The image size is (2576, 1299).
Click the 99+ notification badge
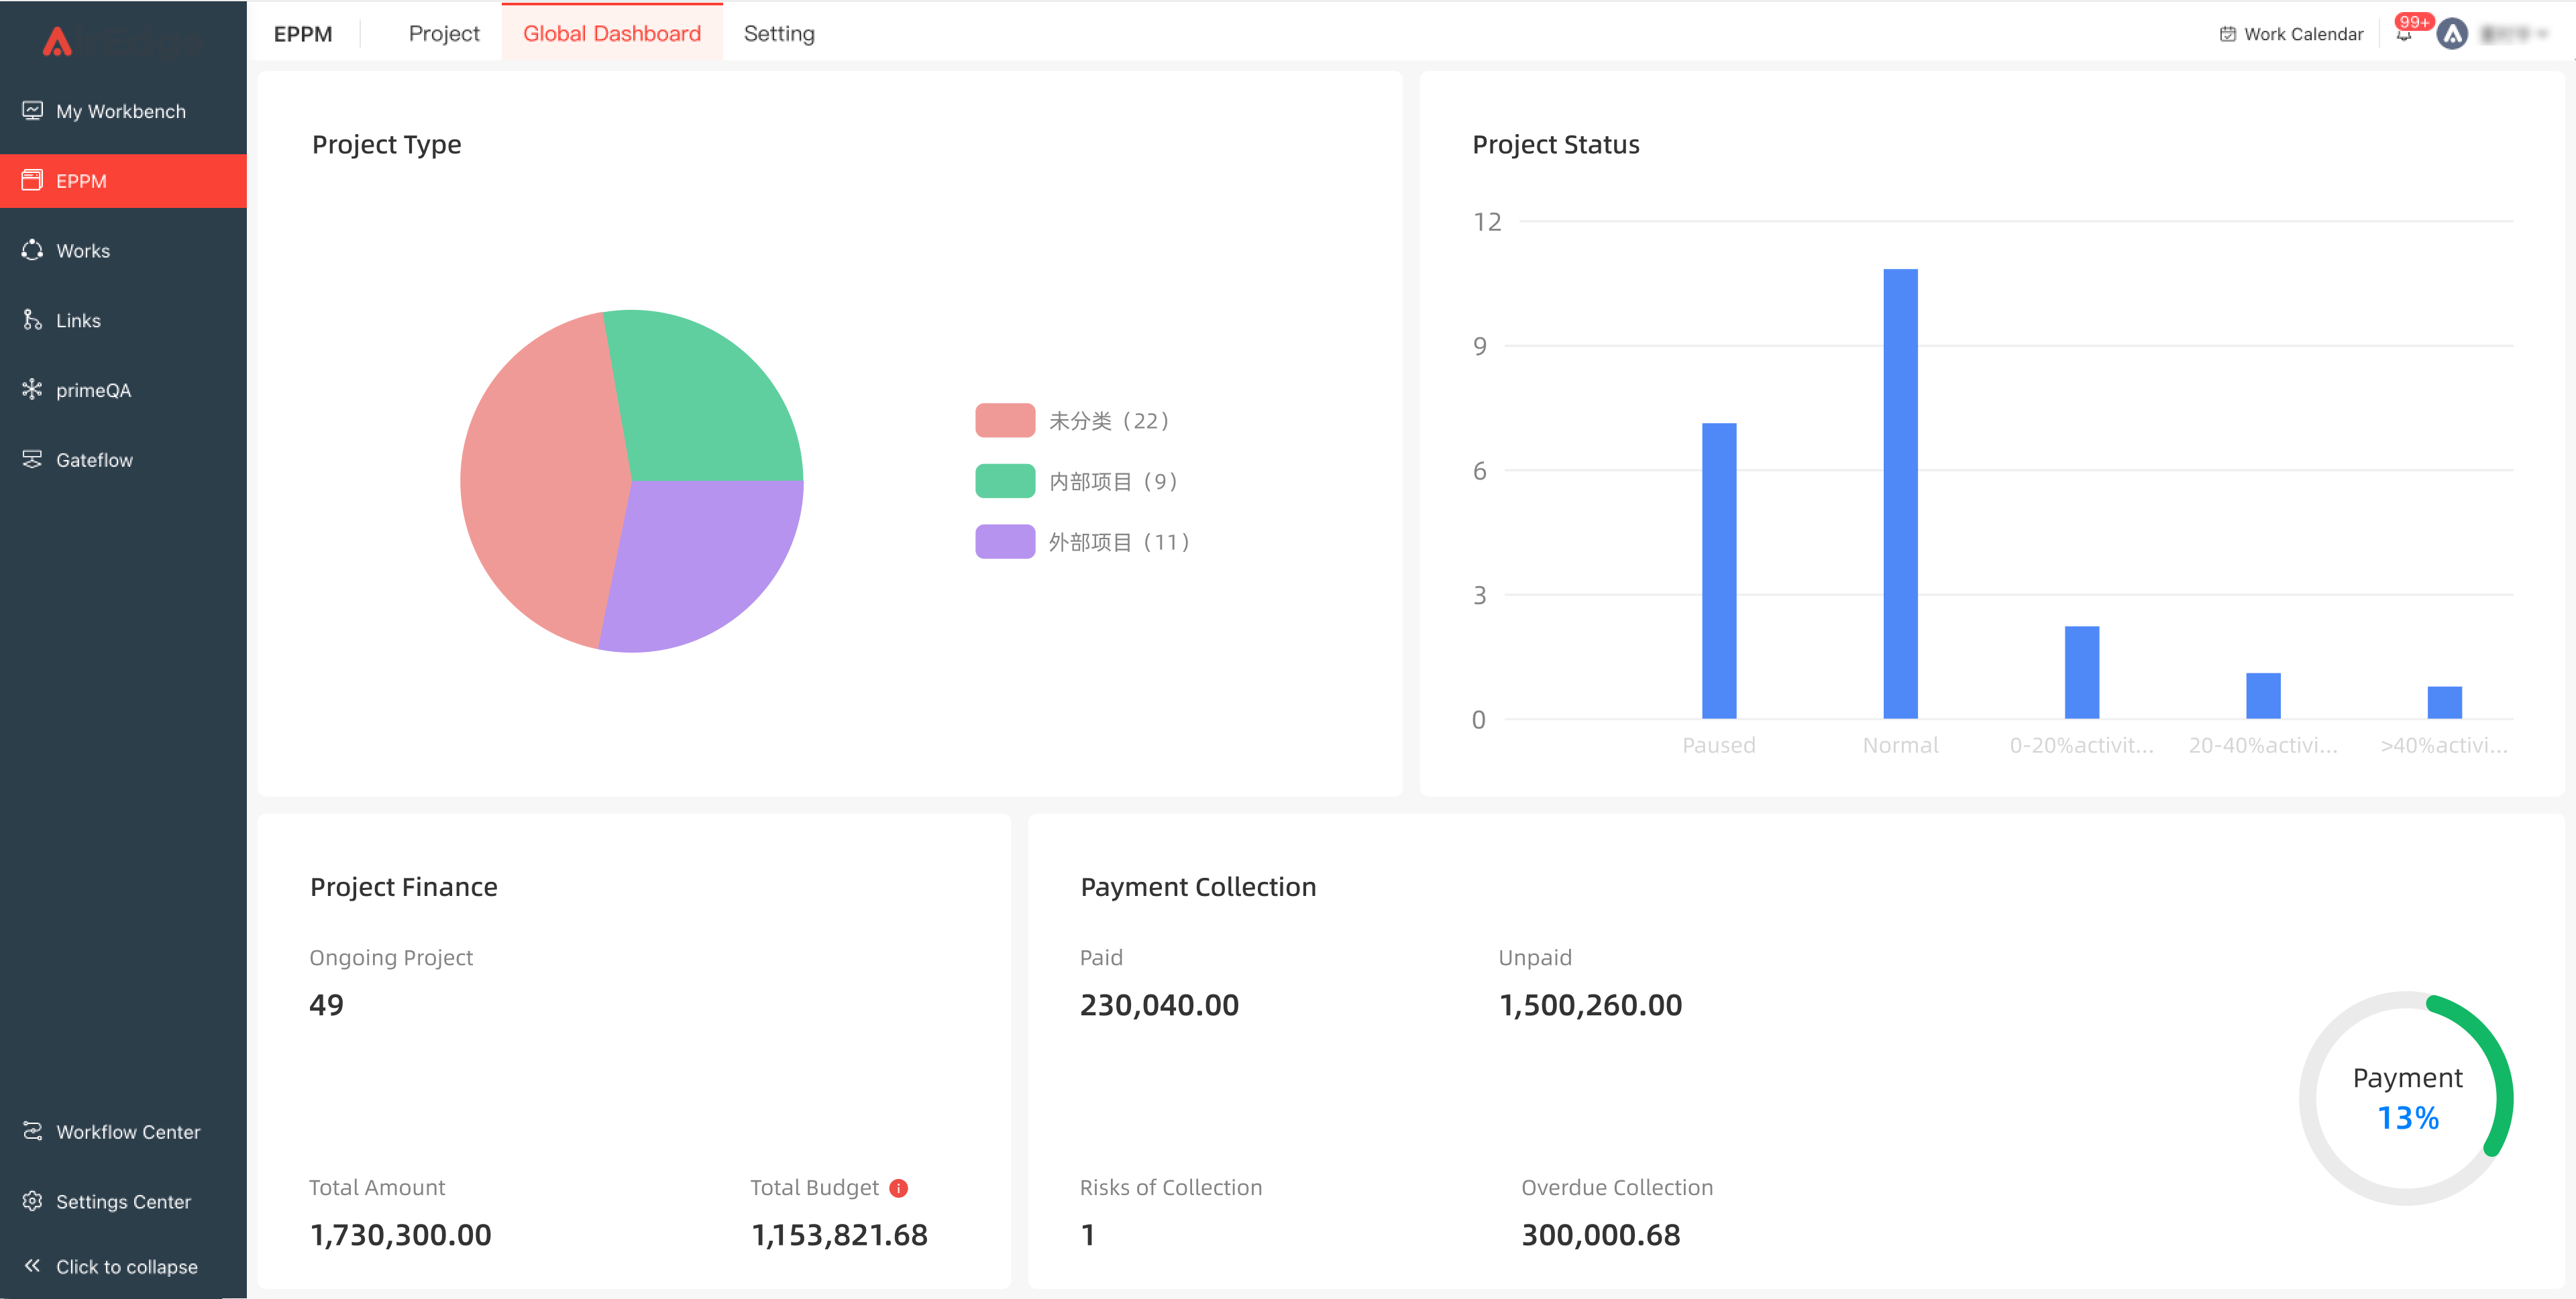[2414, 22]
